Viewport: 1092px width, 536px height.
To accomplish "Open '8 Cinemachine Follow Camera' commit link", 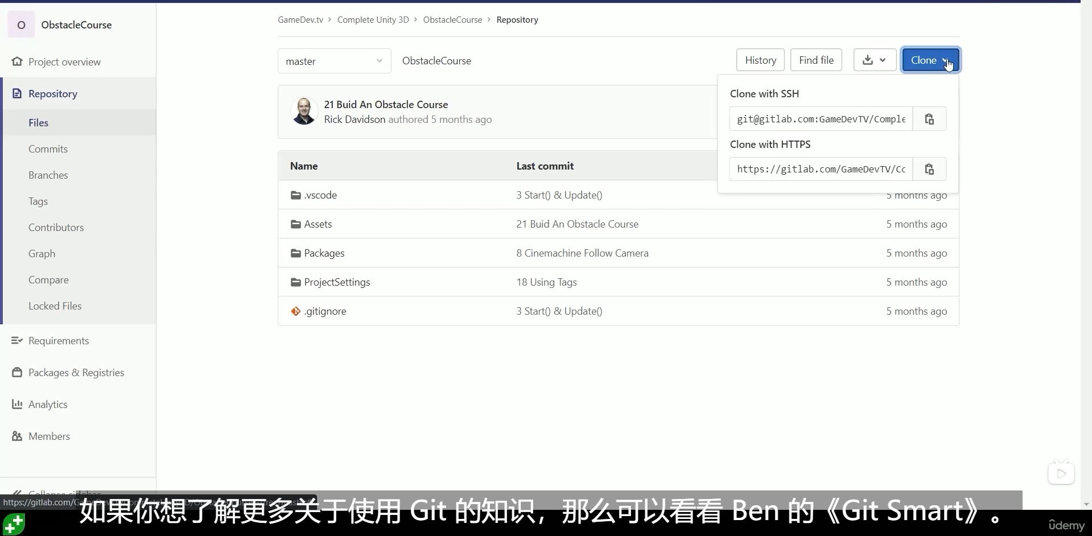I will pyautogui.click(x=582, y=253).
